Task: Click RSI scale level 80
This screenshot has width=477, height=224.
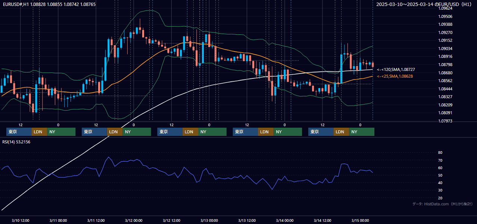Action: pyautogui.click(x=440, y=153)
